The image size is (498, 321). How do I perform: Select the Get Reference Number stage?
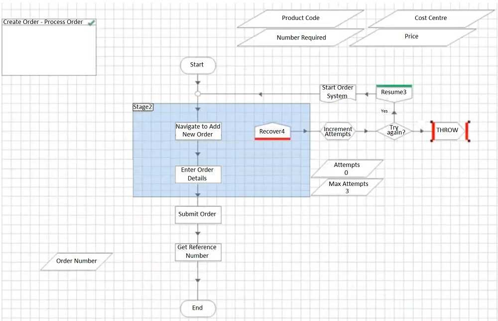point(198,252)
